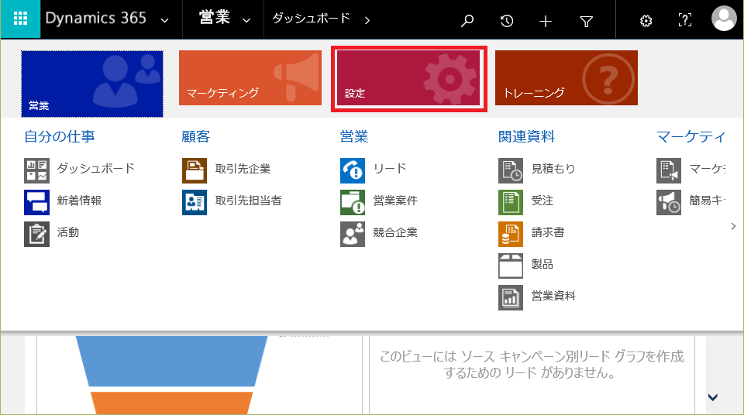The width and height of the screenshot is (744, 415).
Task: Open the 競合企業 link
Action: (395, 232)
